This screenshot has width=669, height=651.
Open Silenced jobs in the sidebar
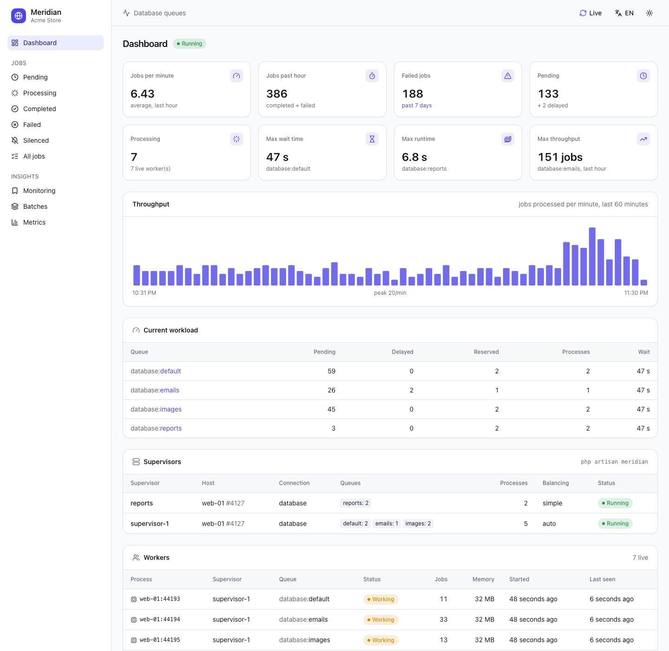(x=55, y=140)
